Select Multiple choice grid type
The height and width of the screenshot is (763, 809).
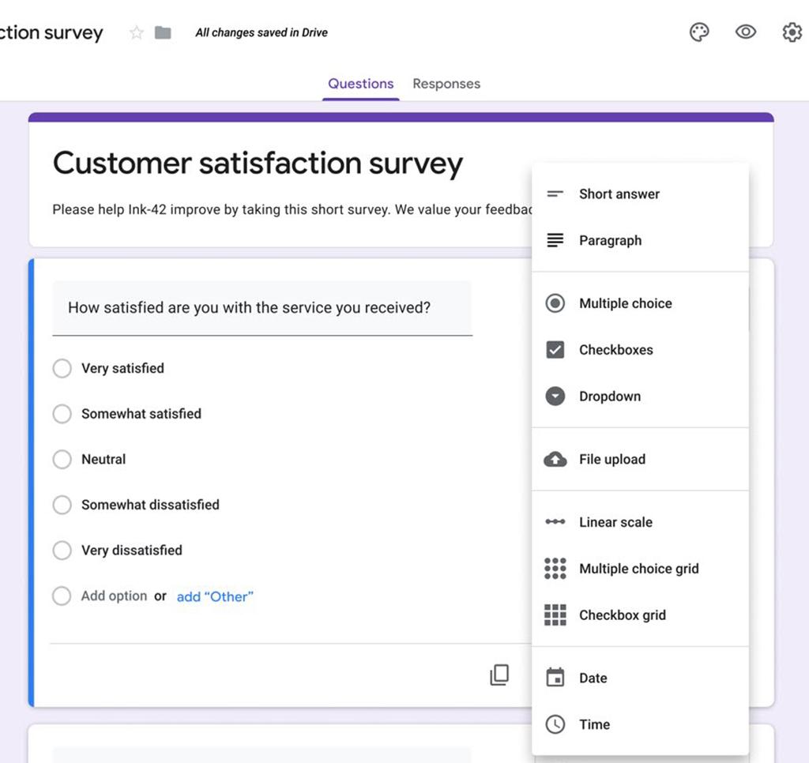(x=640, y=569)
